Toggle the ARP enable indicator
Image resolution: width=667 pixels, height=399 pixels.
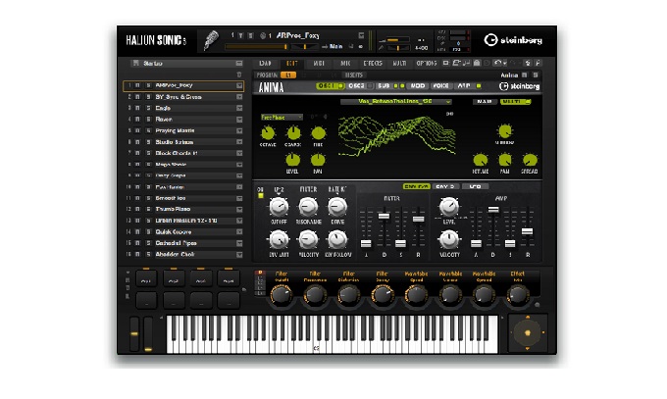[x=479, y=86]
